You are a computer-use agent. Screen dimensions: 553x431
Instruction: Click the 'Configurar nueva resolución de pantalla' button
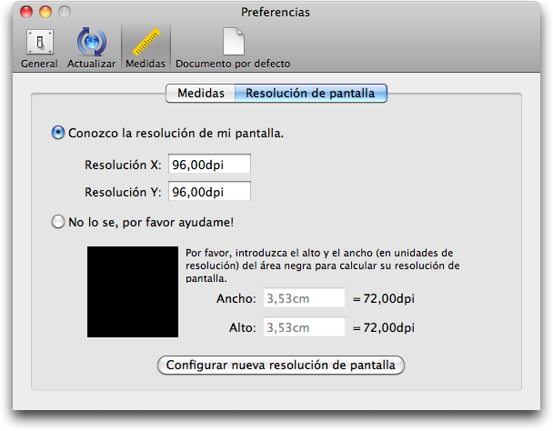(281, 365)
